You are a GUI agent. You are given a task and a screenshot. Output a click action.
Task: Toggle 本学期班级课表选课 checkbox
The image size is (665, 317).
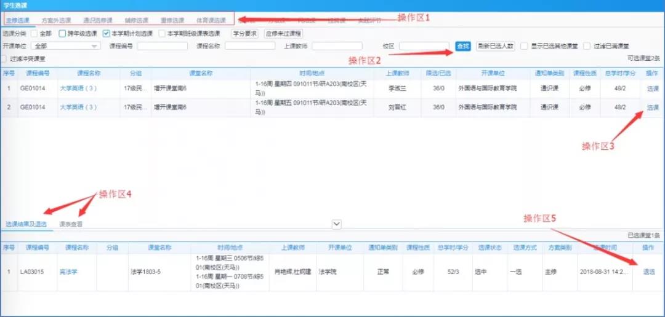point(162,34)
